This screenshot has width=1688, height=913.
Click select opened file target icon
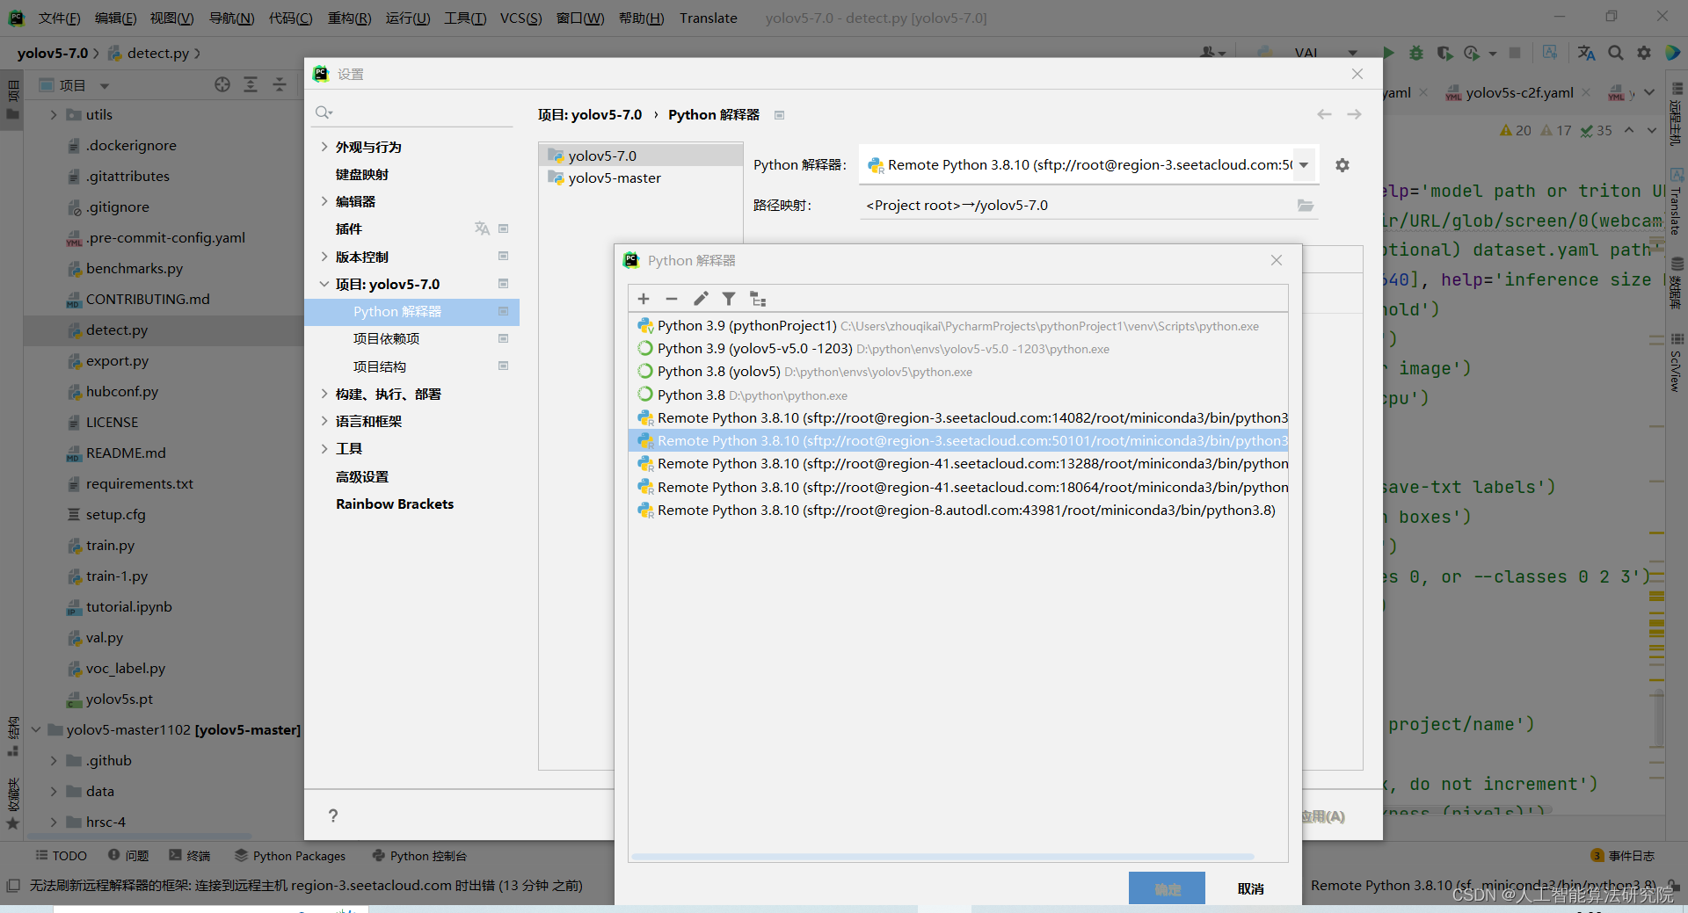pyautogui.click(x=222, y=85)
